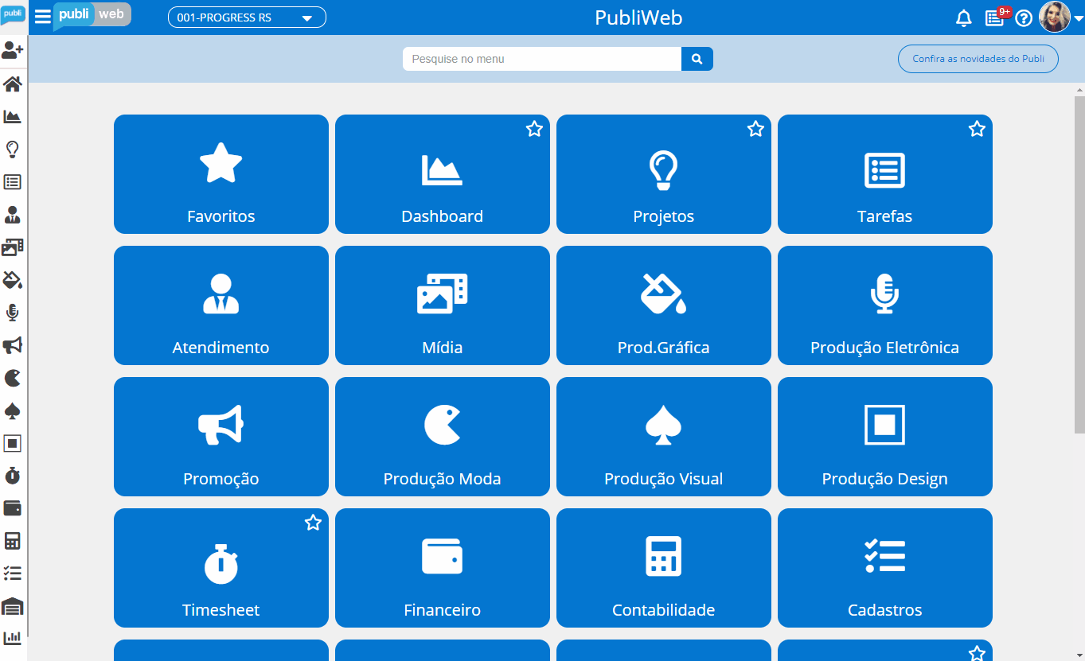Toggle favorite star on Projetos tile
Viewport: 1085px width, 661px height.
point(755,129)
